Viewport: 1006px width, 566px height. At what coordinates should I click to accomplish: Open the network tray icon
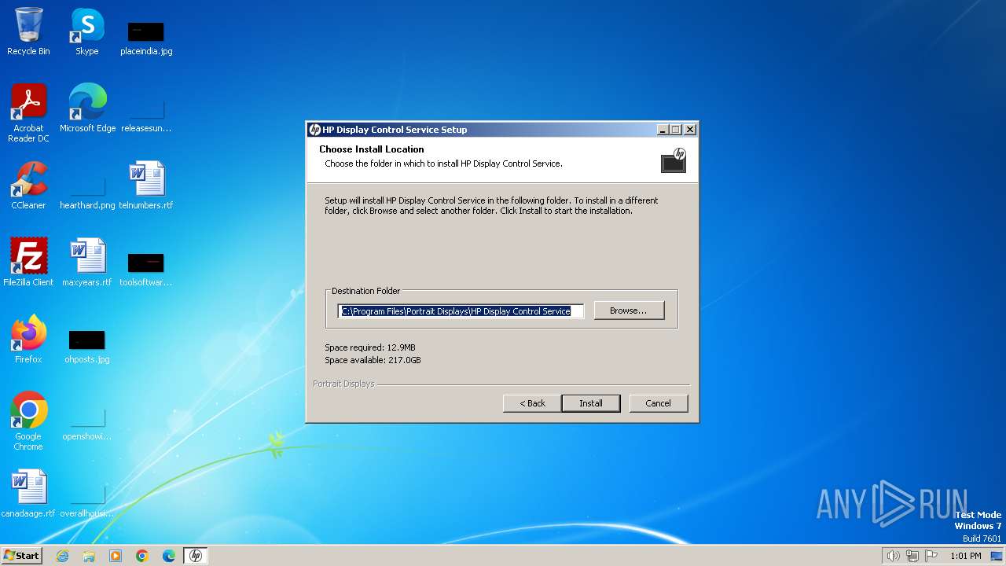(x=912, y=556)
